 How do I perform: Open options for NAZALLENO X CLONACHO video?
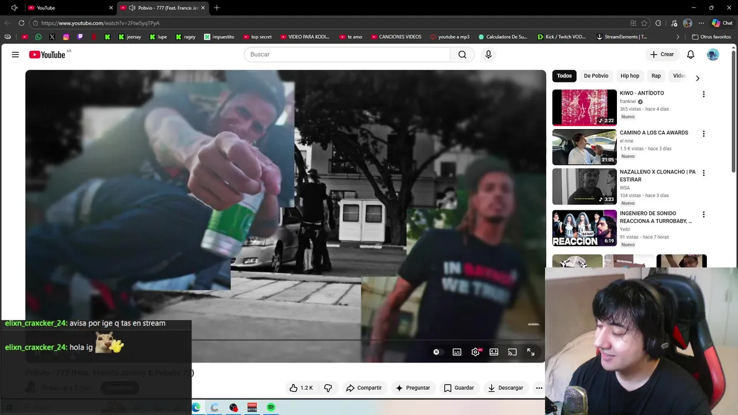[703, 173]
